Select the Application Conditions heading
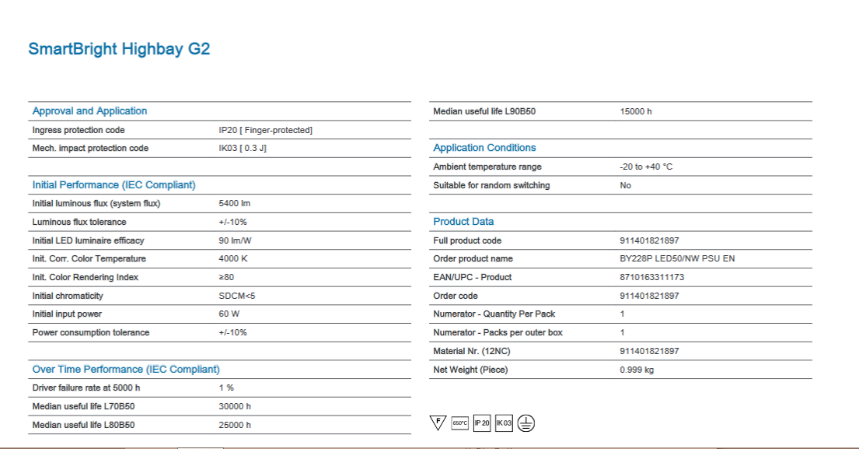Viewport: 859px width, 449px height. [x=484, y=148]
